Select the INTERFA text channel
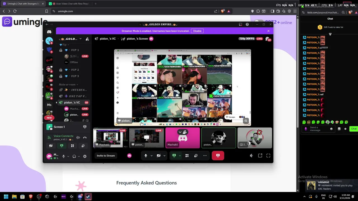This screenshot has width=358, height=201. click(74, 90)
